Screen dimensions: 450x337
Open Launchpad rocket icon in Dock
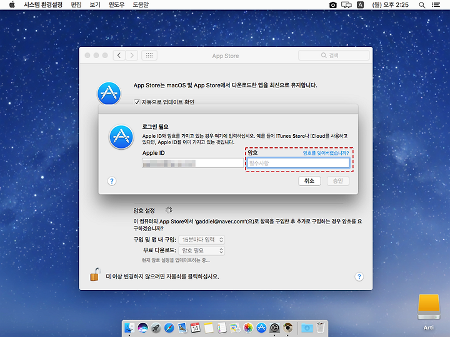pos(156,328)
